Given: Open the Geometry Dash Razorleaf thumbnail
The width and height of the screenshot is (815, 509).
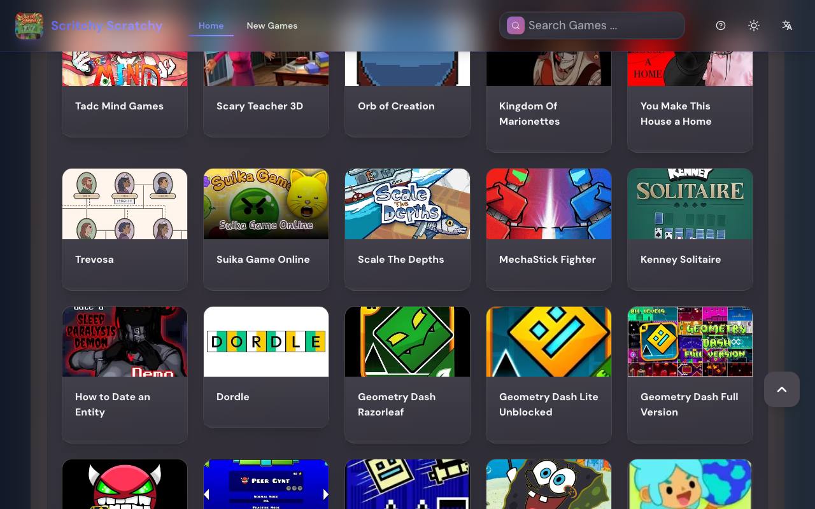Looking at the screenshot, I should (407, 342).
